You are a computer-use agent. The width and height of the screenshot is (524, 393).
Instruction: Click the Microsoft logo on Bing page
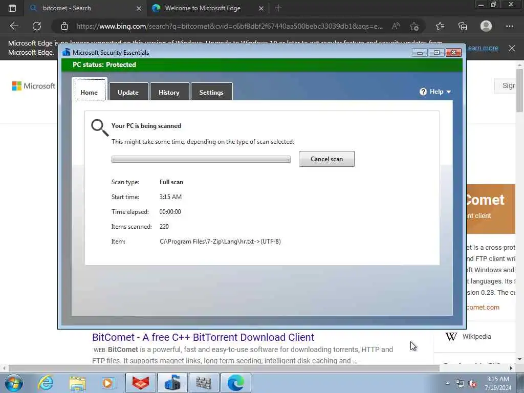coord(33,86)
